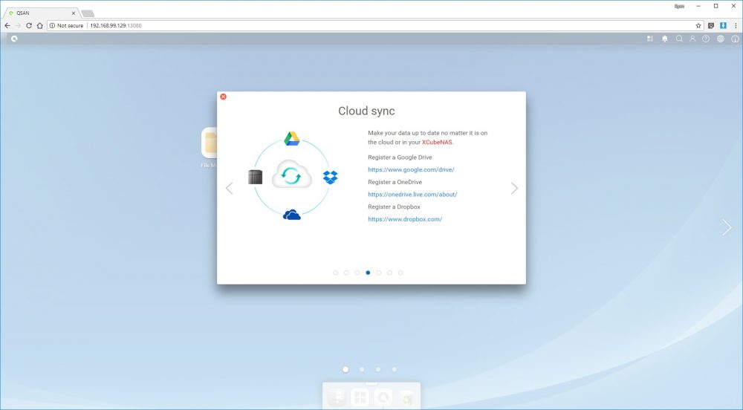Click the browser home button

(40, 25)
